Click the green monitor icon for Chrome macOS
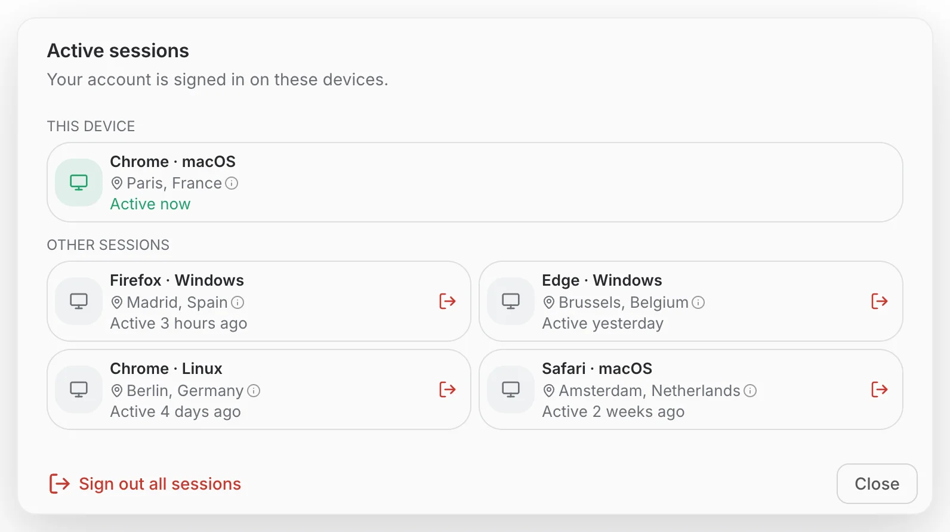 pyautogui.click(x=79, y=183)
